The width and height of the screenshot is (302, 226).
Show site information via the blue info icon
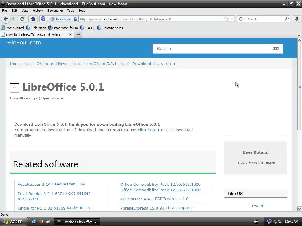43,19
